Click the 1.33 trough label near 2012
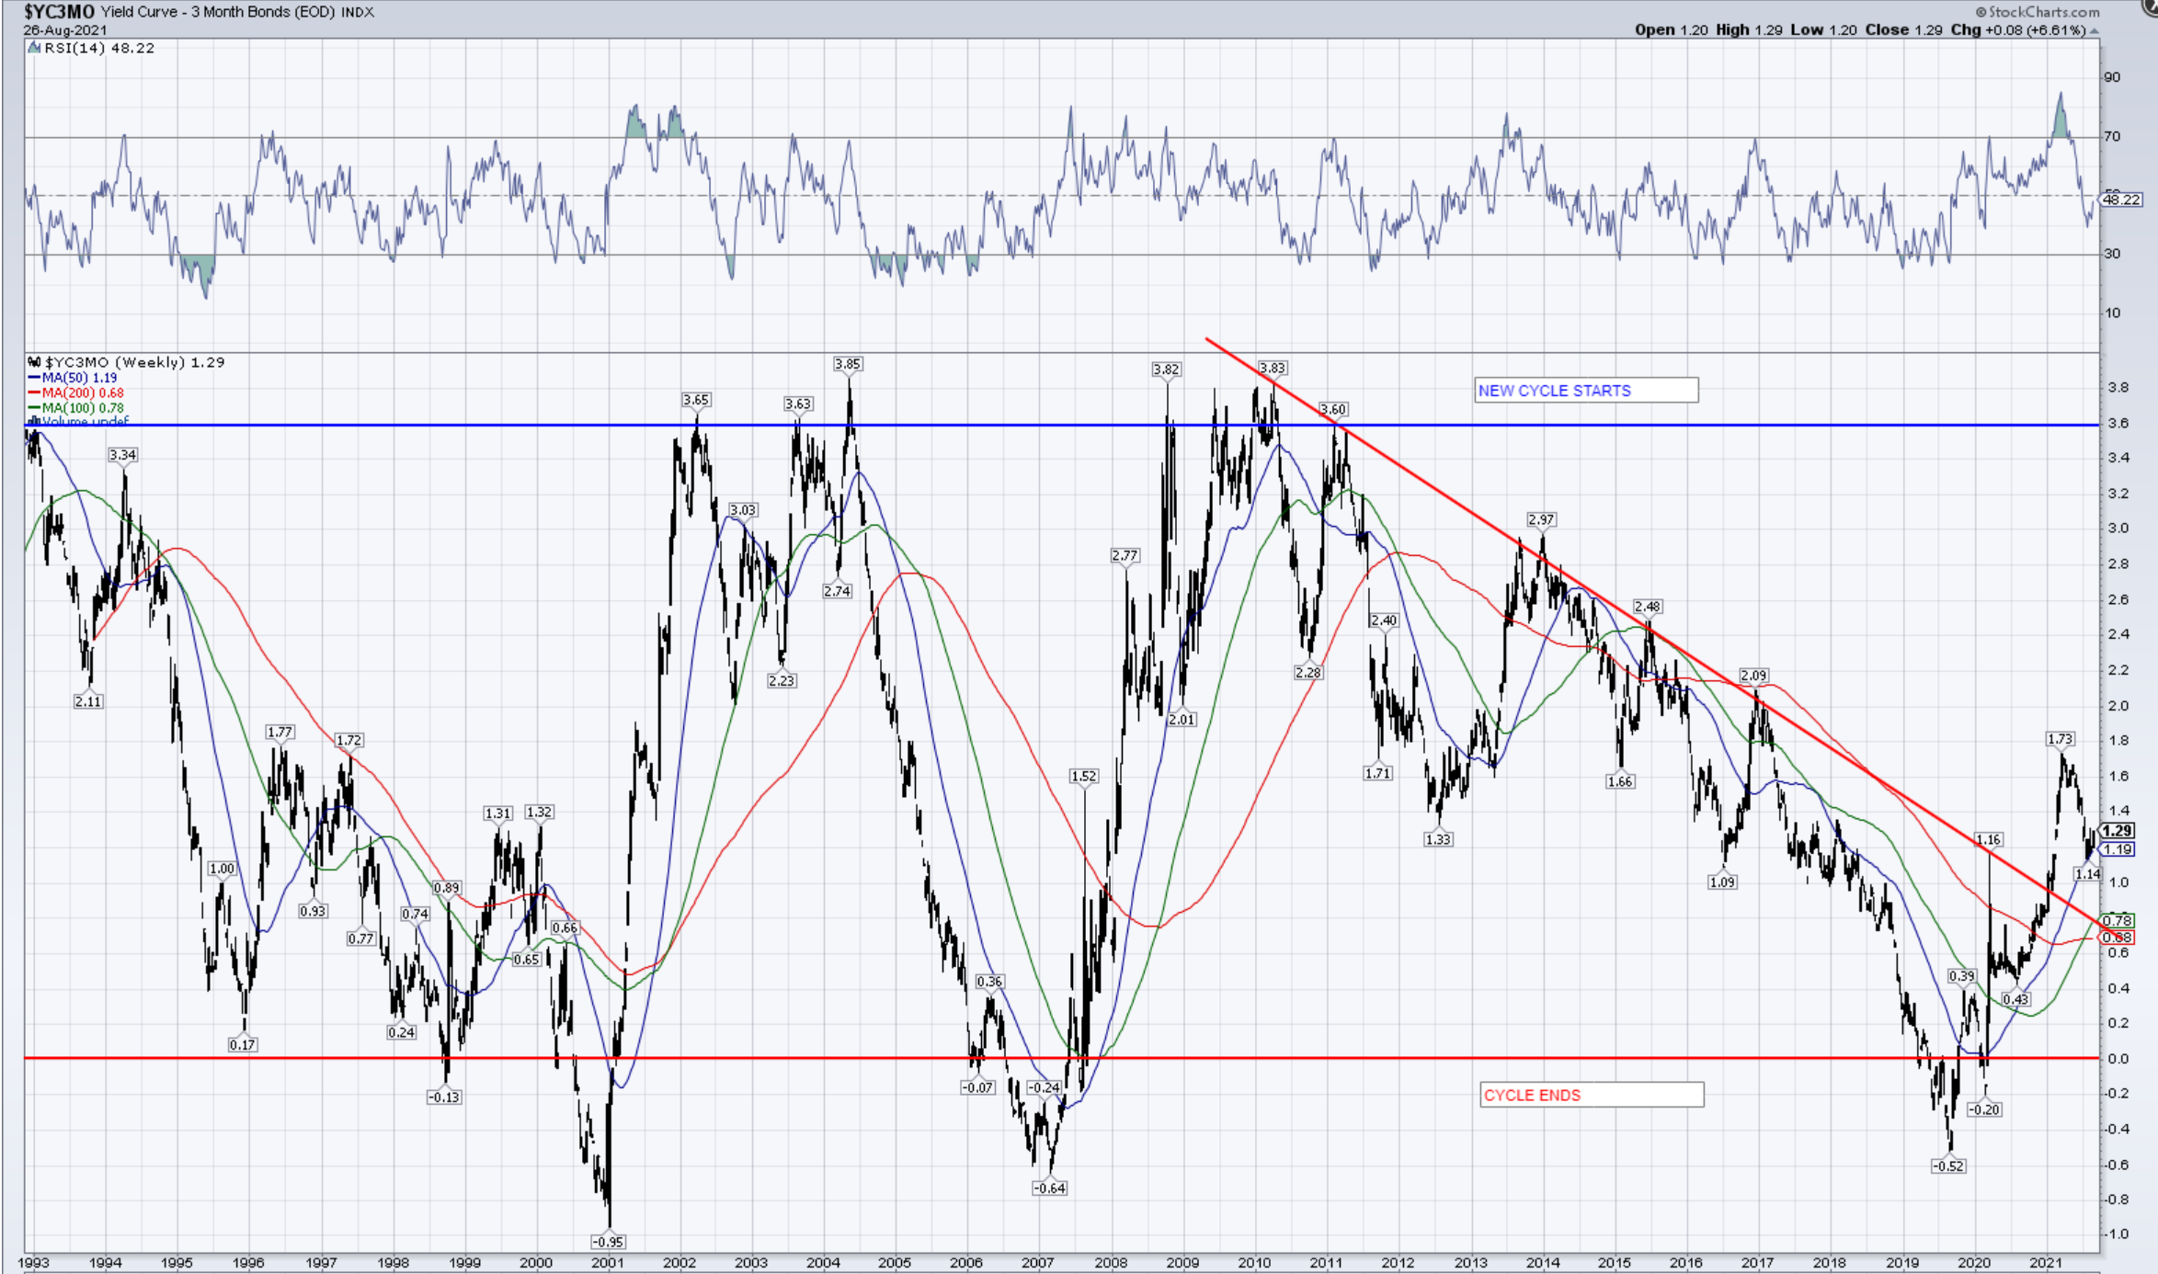The image size is (2158, 1274). pos(1438,839)
